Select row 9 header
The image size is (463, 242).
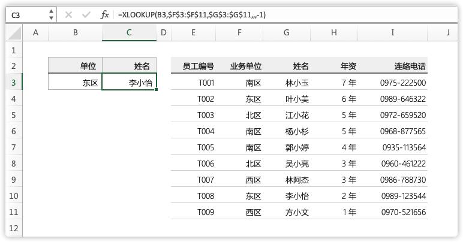pyautogui.click(x=14, y=180)
